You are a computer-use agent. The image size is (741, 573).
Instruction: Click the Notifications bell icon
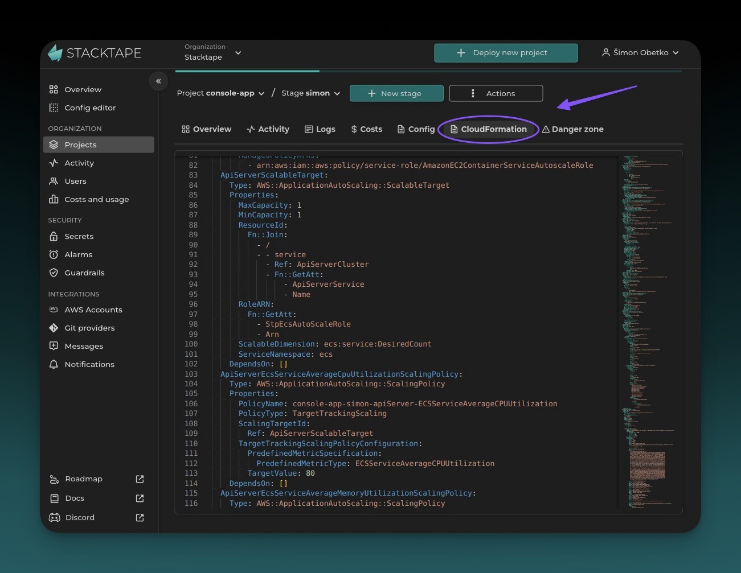[54, 364]
